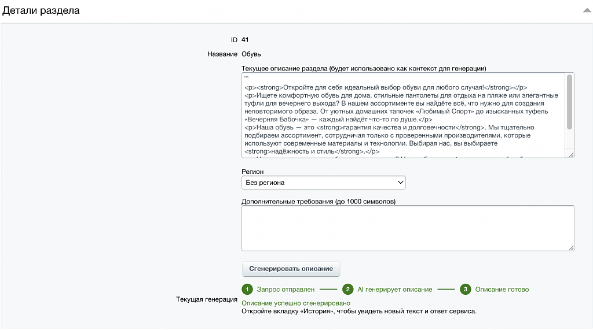Click the section name Обувь

coord(251,54)
